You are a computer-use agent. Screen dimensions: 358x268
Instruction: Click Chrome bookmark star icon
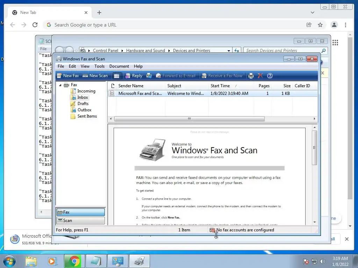point(320,25)
